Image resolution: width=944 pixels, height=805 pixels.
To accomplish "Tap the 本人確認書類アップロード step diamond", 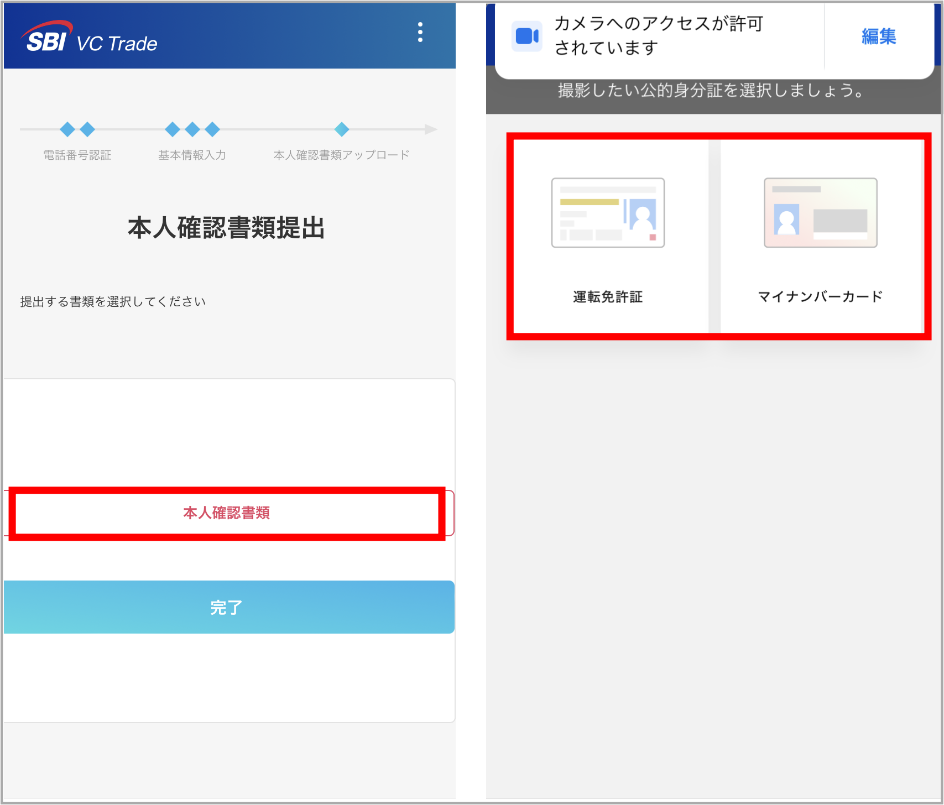I will pyautogui.click(x=342, y=129).
